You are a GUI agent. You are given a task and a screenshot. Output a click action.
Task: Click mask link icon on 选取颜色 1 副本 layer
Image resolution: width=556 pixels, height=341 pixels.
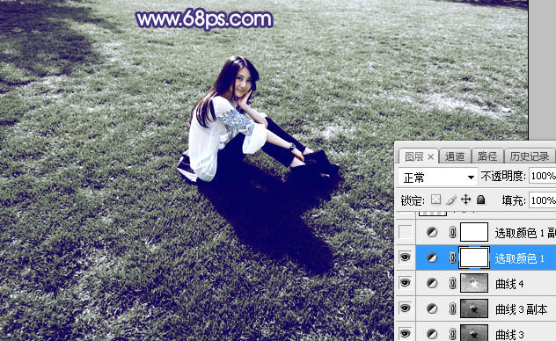tap(452, 232)
